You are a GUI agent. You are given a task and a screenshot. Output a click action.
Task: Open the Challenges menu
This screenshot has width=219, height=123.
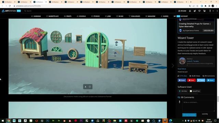134,16
